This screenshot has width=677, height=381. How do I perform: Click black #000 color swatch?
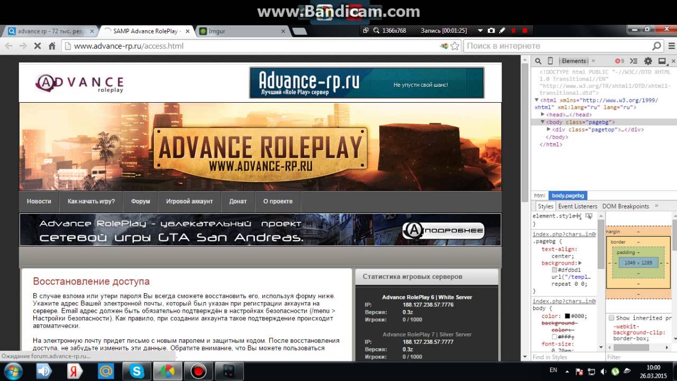click(568, 316)
